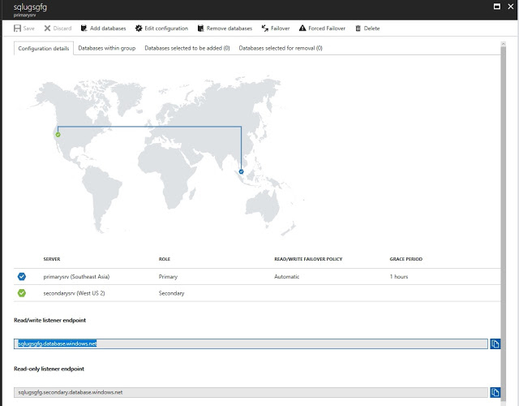Click the Read/write listener endpoint label
The height and width of the screenshot is (406, 519).
[x=49, y=320]
